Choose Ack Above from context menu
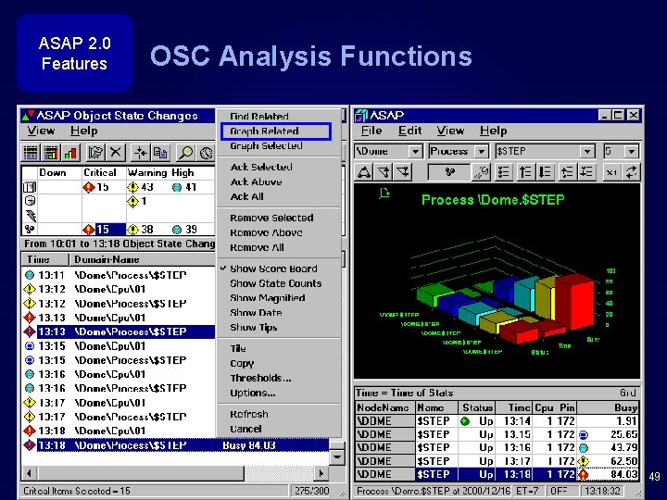Viewport: 667px width, 500px height. click(256, 182)
